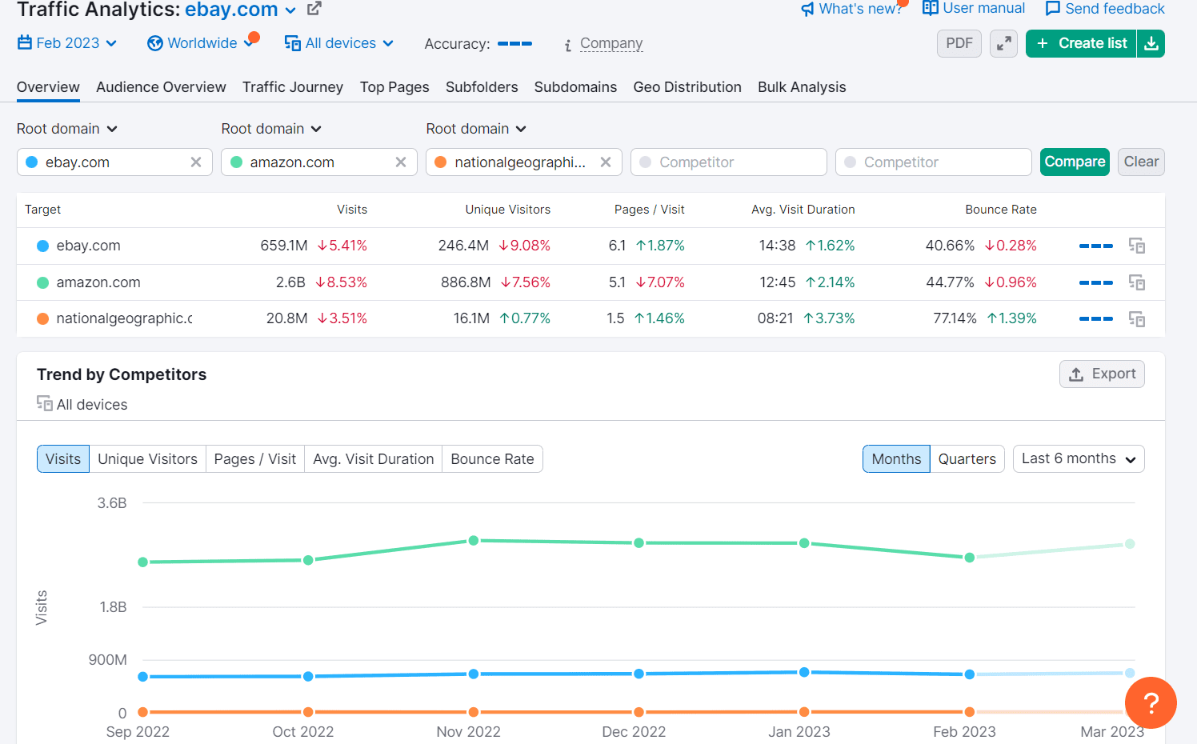
Task: Select the Visits chart metric
Action: click(x=63, y=459)
